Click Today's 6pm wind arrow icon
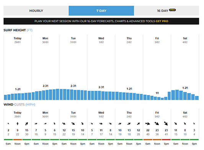 [27, 124]
